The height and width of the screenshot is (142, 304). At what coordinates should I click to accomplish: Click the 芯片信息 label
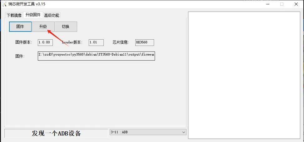click(x=121, y=42)
